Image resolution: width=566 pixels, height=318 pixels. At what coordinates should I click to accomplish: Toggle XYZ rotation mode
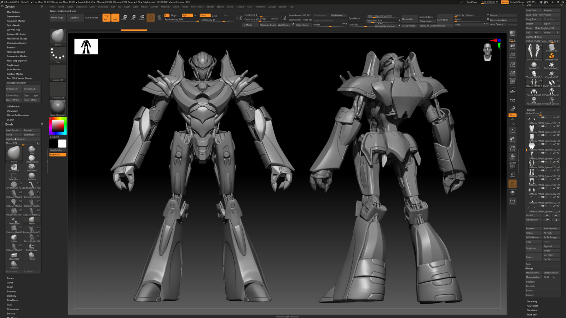click(x=512, y=115)
